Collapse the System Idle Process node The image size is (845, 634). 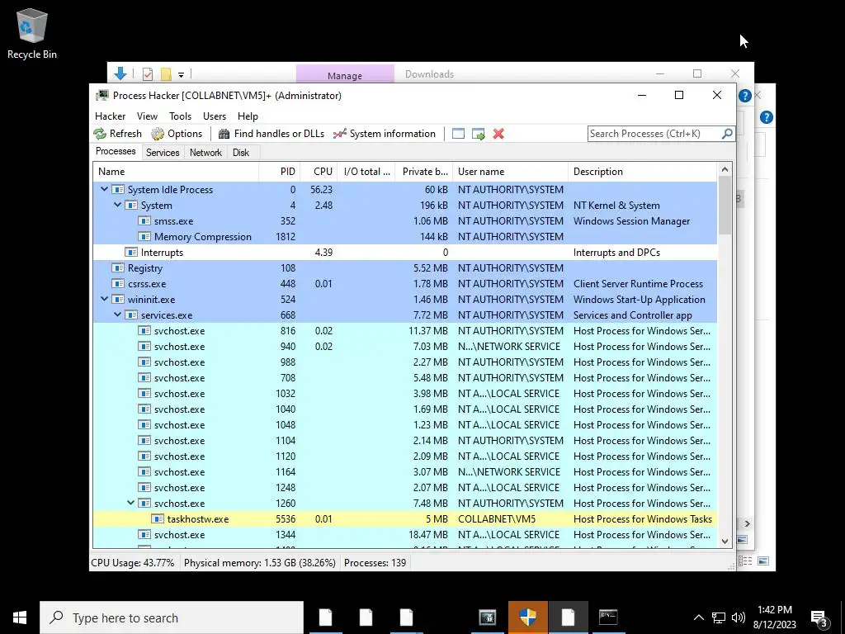coord(105,189)
